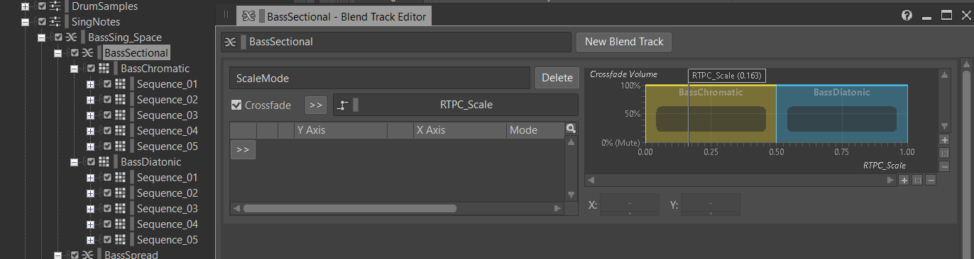Open the help question mark icon
This screenshot has height=259, width=974.
pyautogui.click(x=907, y=15)
